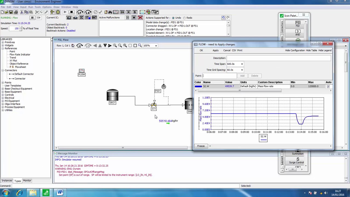Pause the running simulation
Screen dimensions: 350x197
32,18
